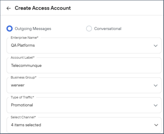Choose the Outgoing Messages label text
This screenshot has height=134, width=164.
click(33, 29)
